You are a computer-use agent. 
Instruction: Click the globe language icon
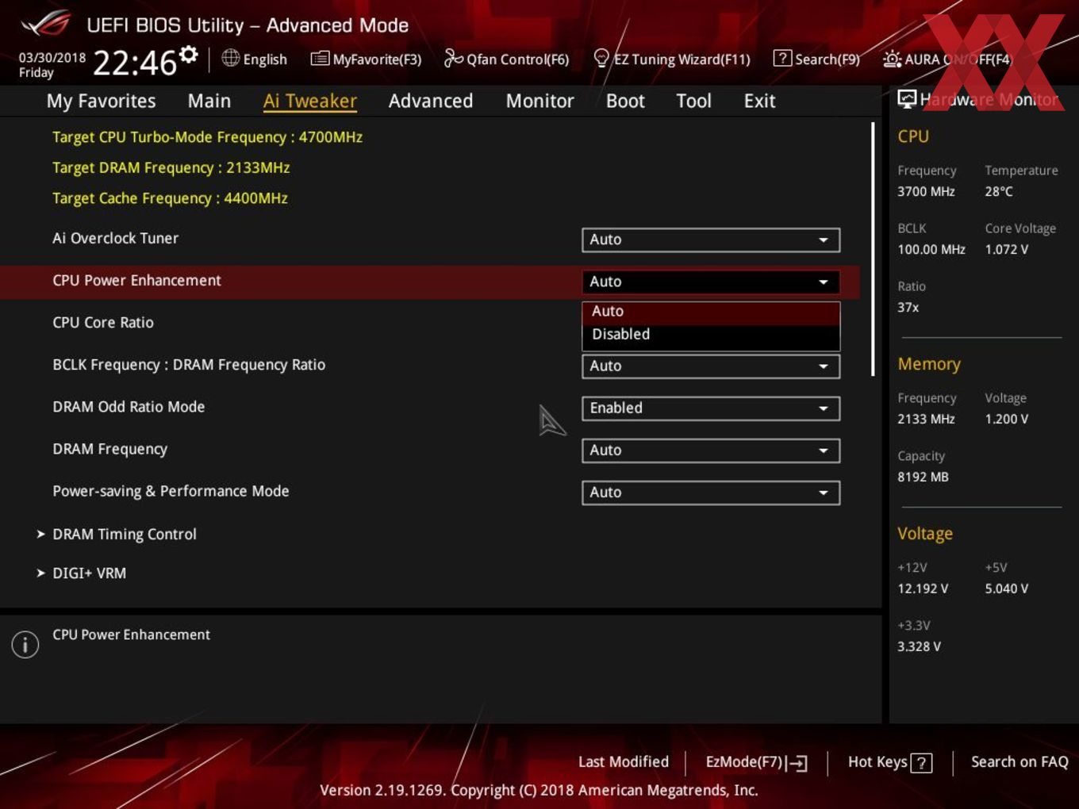click(x=230, y=58)
